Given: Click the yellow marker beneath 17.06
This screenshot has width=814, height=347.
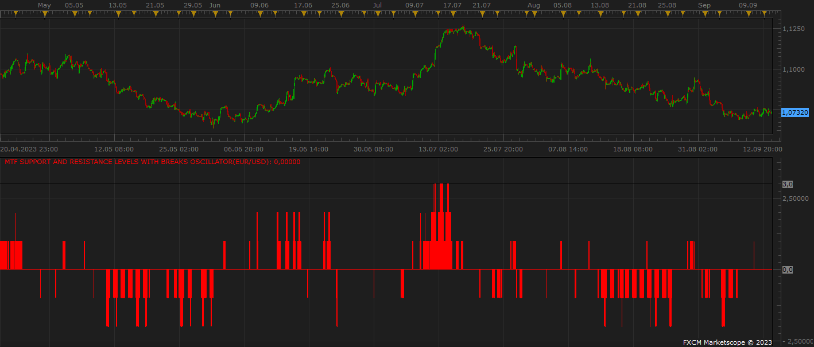Looking at the screenshot, I should tap(303, 13).
